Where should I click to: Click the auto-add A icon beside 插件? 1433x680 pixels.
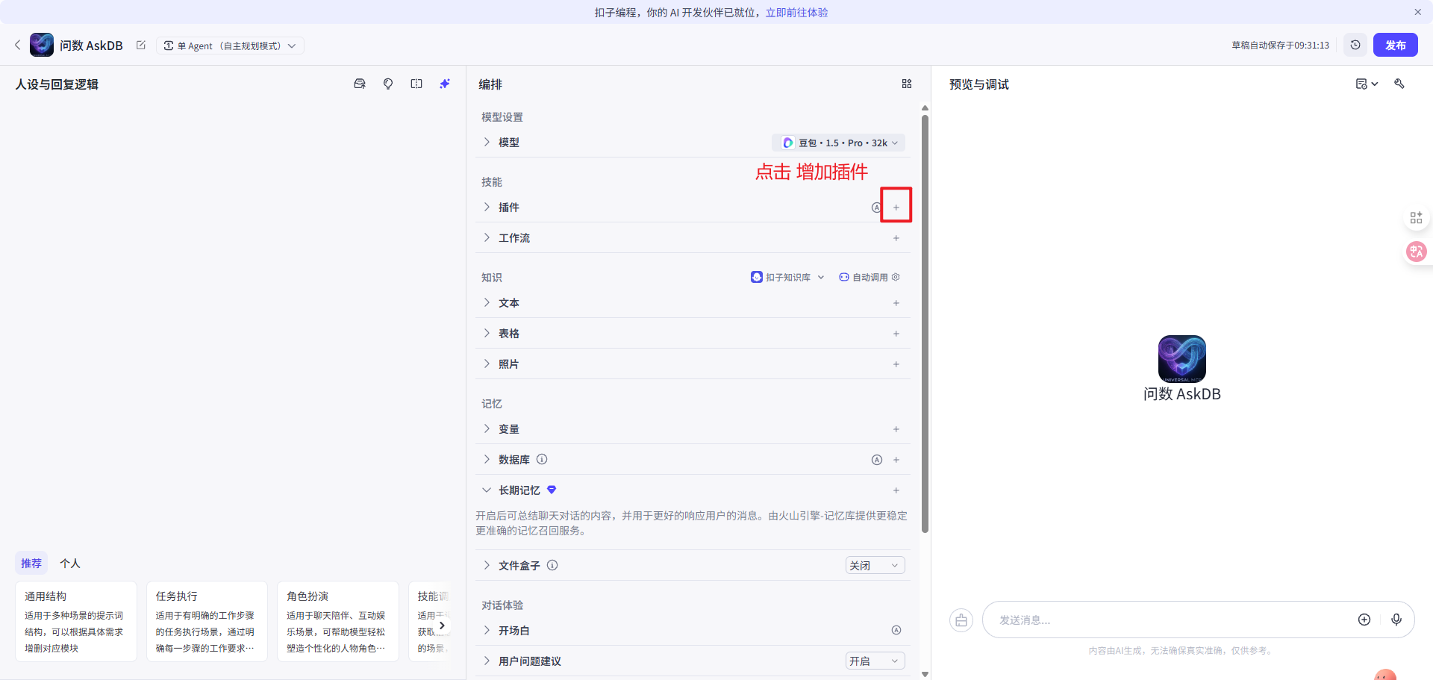[x=876, y=207]
